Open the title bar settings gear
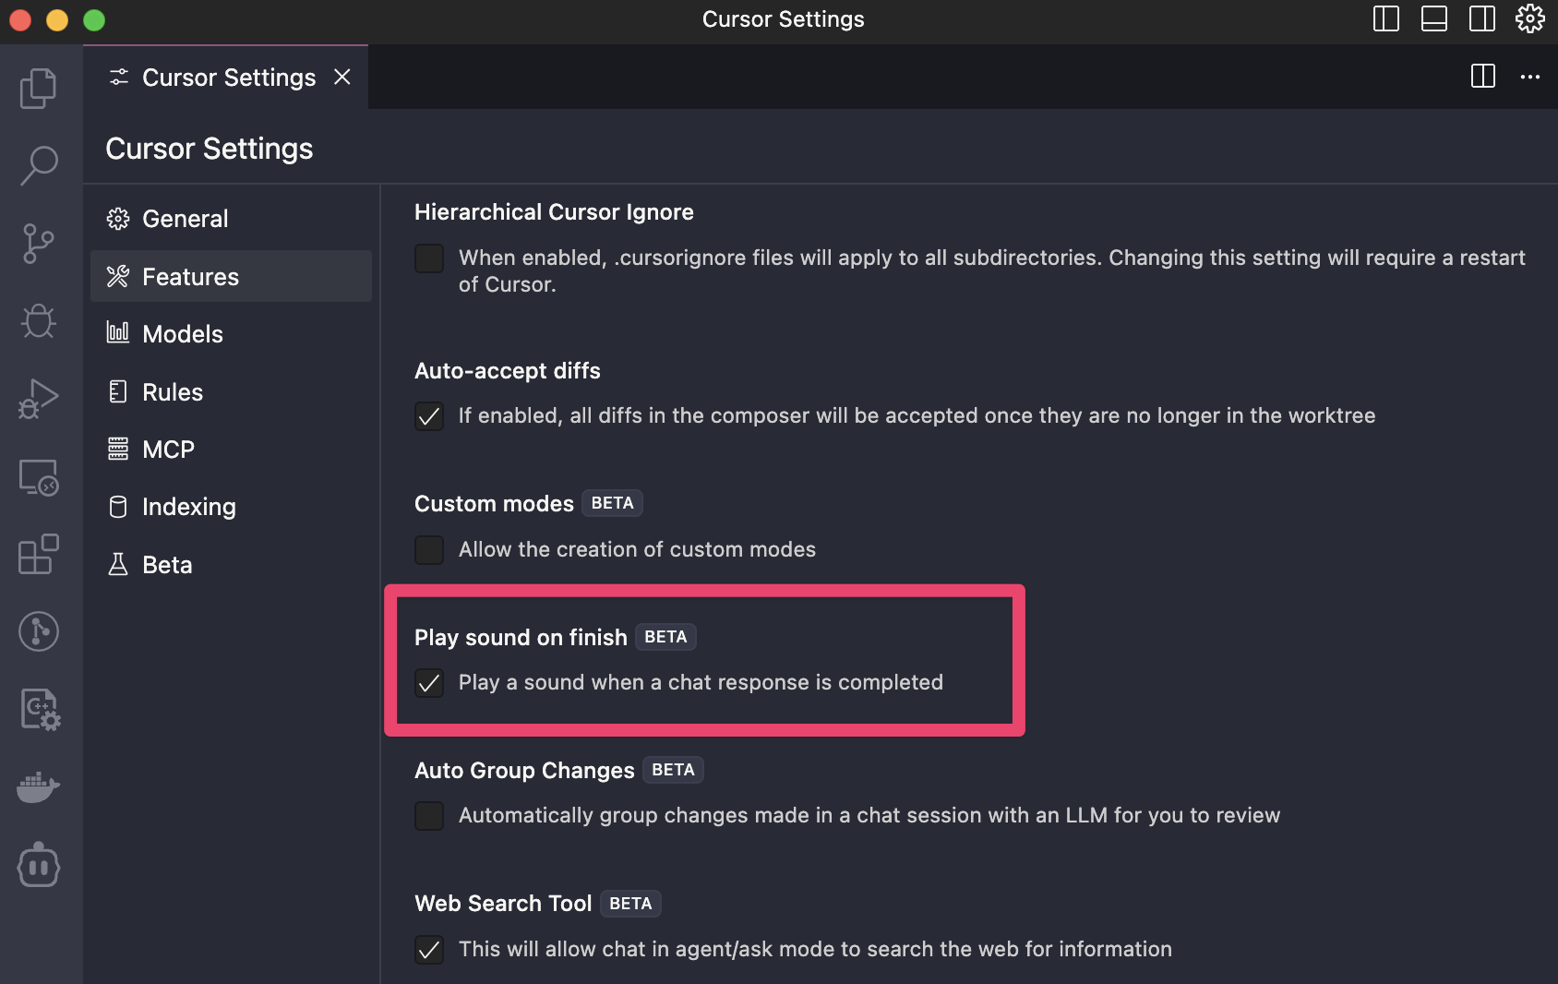This screenshot has width=1558, height=984. (x=1530, y=18)
